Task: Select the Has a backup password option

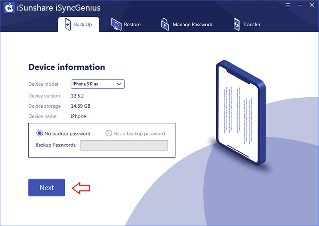Action: (108, 133)
